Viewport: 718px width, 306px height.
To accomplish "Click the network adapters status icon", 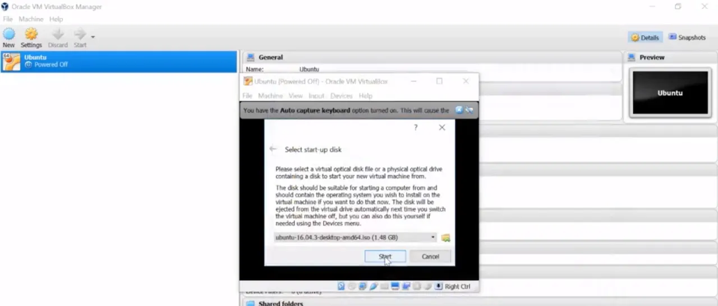I will 362,286.
